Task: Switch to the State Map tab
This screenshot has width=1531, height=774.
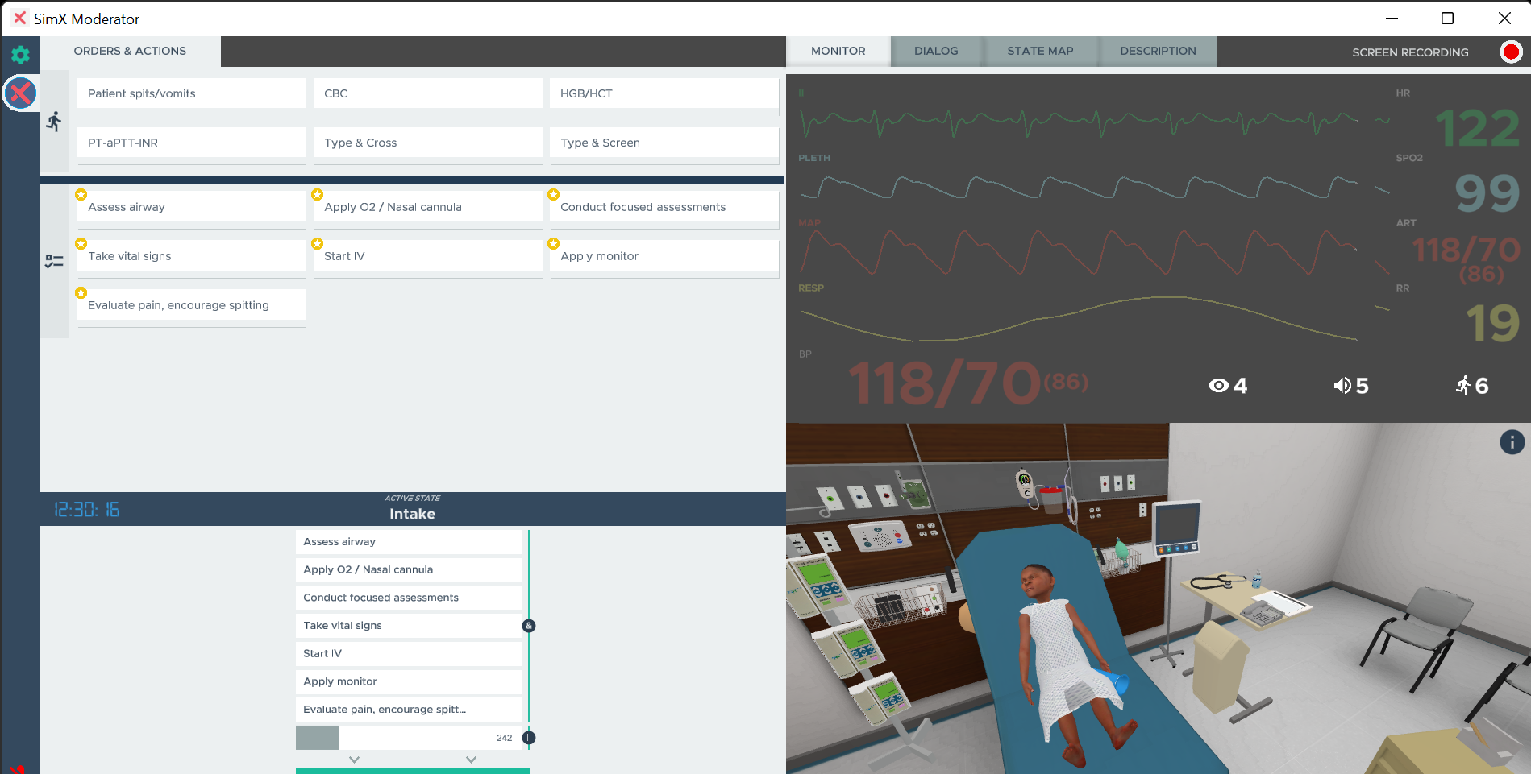Action: click(1039, 51)
